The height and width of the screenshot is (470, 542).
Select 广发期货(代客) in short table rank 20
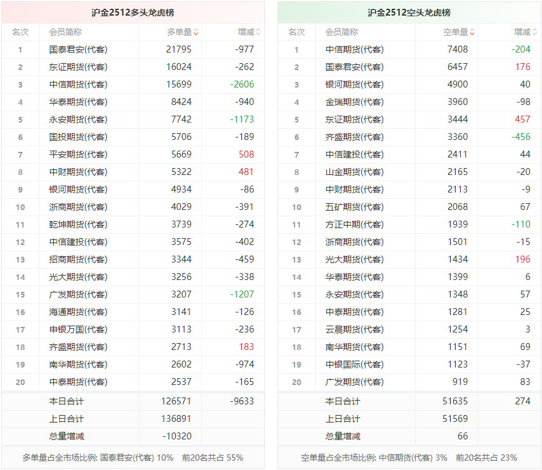click(x=354, y=382)
